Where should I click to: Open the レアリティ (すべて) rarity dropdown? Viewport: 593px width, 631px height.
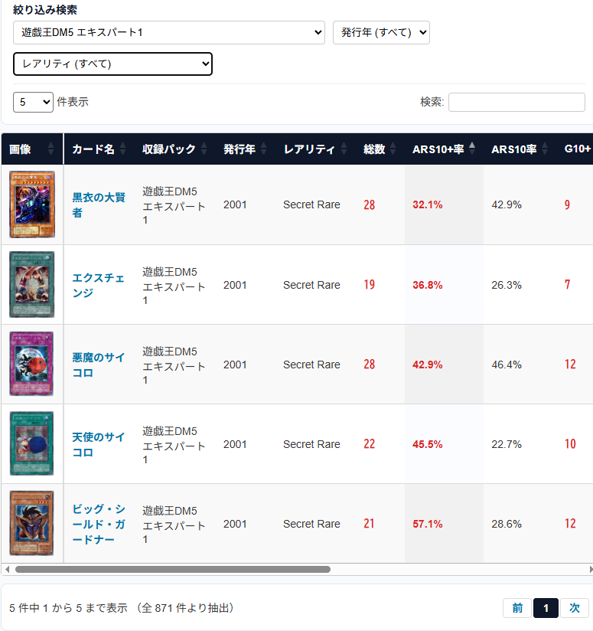pyautogui.click(x=112, y=64)
